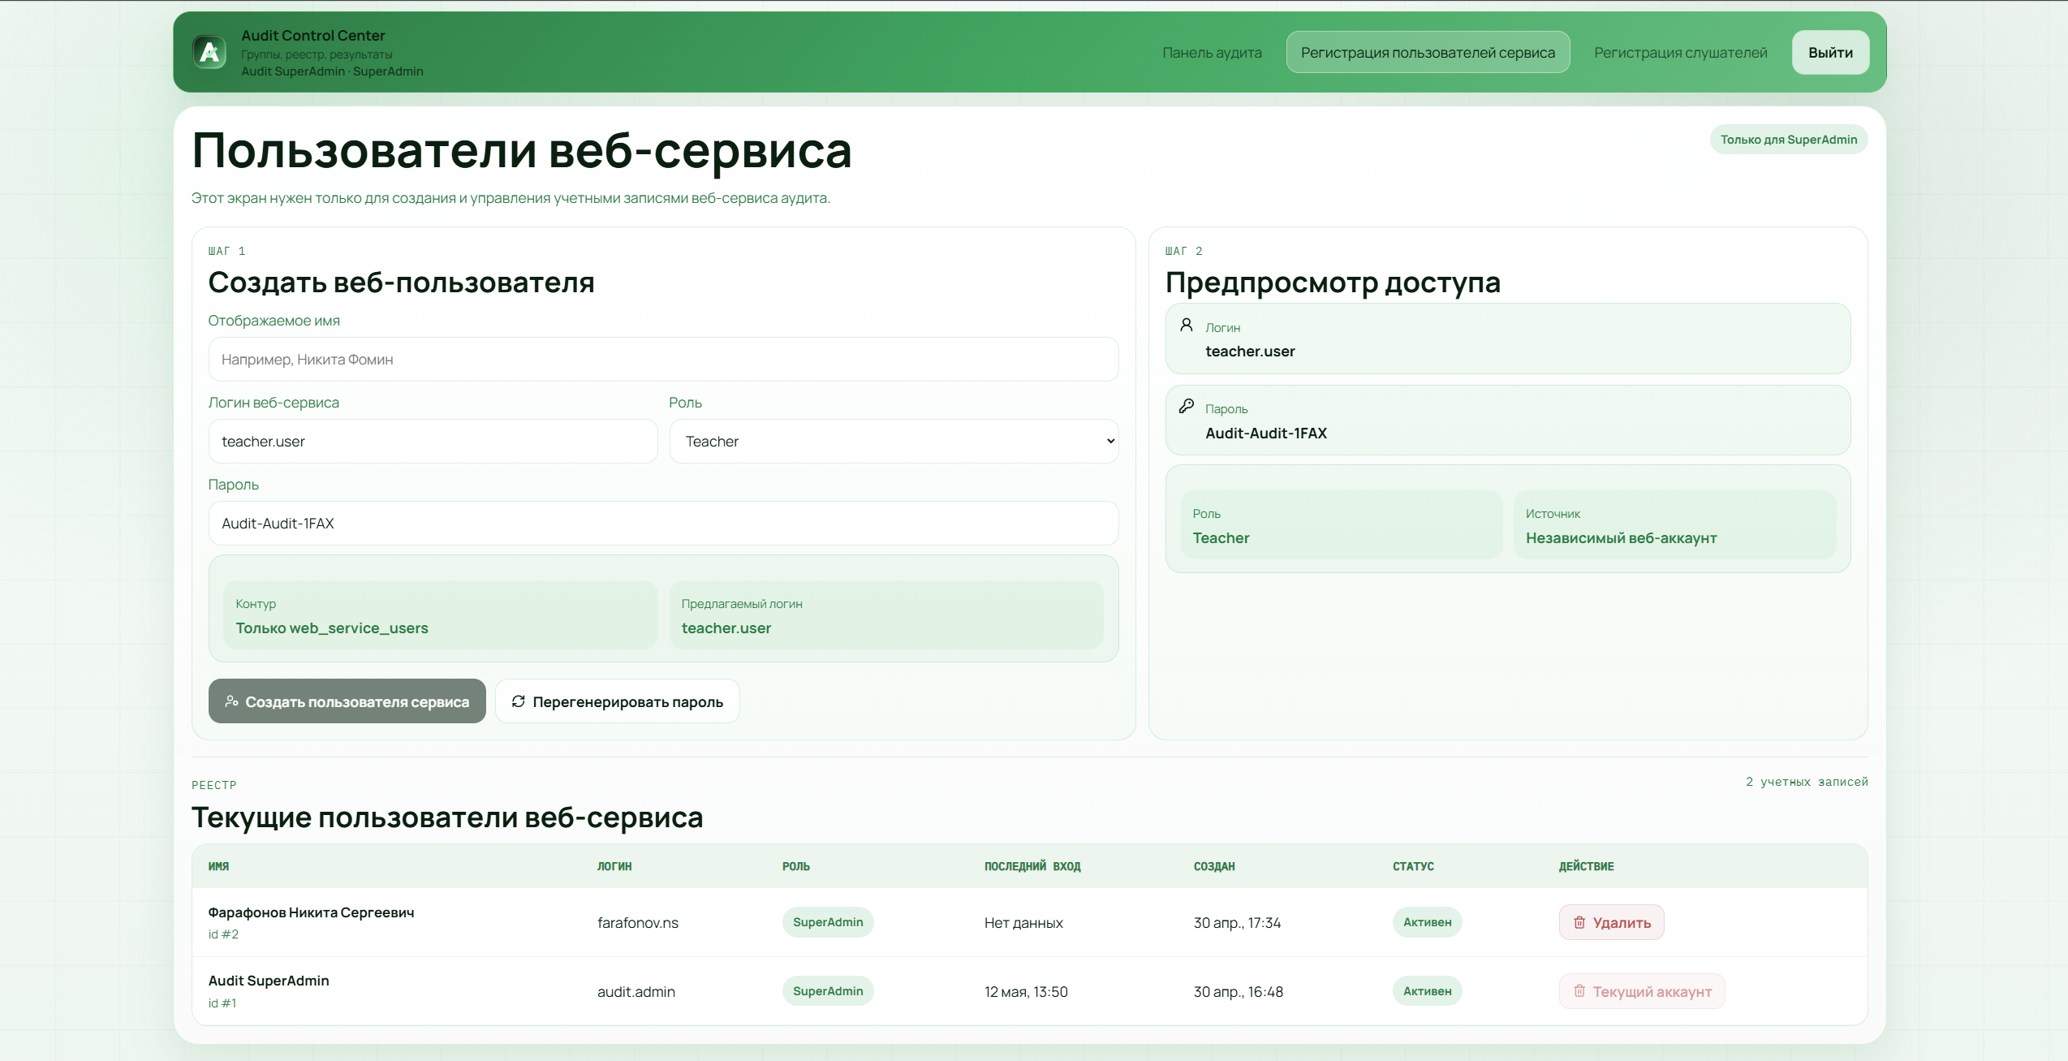Screen dimensions: 2068x1061
Task: Click the Контур Только web_service_users card
Action: coord(440,615)
